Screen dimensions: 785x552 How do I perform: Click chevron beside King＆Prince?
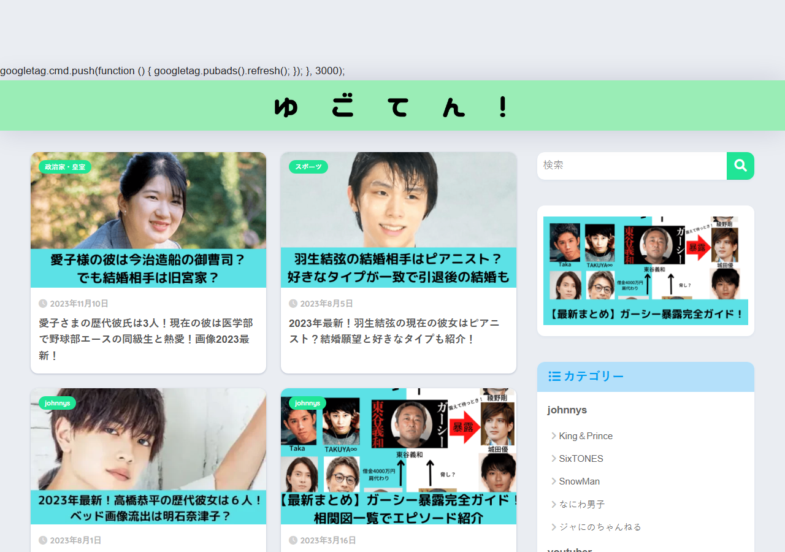554,436
